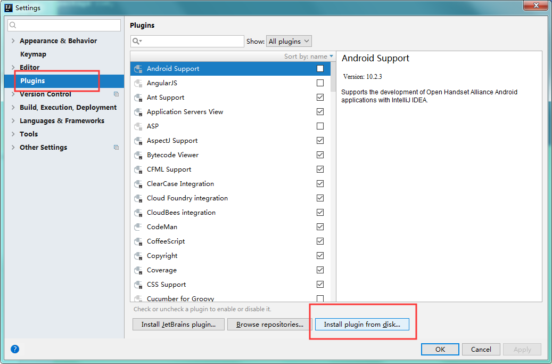Open the Show All plugins dropdown

[289, 41]
